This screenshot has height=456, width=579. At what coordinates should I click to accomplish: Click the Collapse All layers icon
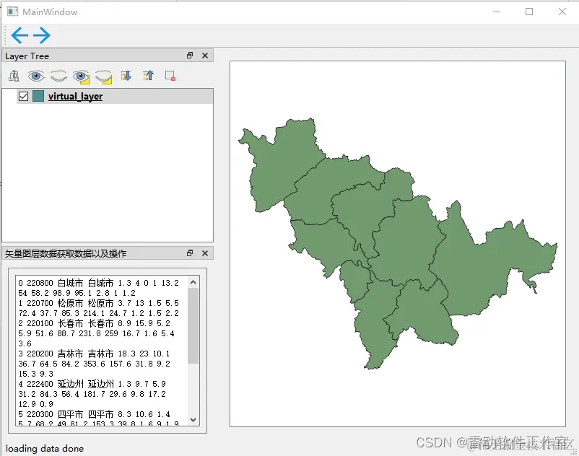point(149,76)
